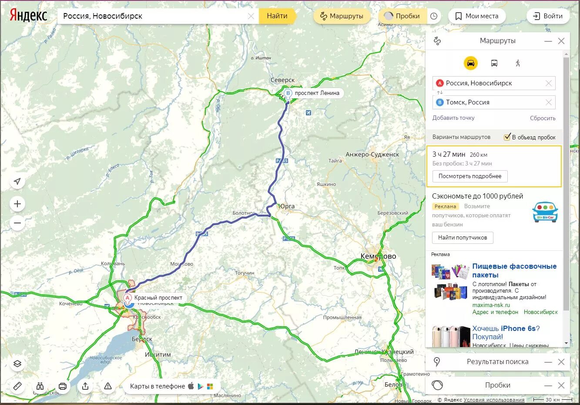The height and width of the screenshot is (405, 580).
Task: Open the panorama binoculars tool
Action: click(40, 386)
